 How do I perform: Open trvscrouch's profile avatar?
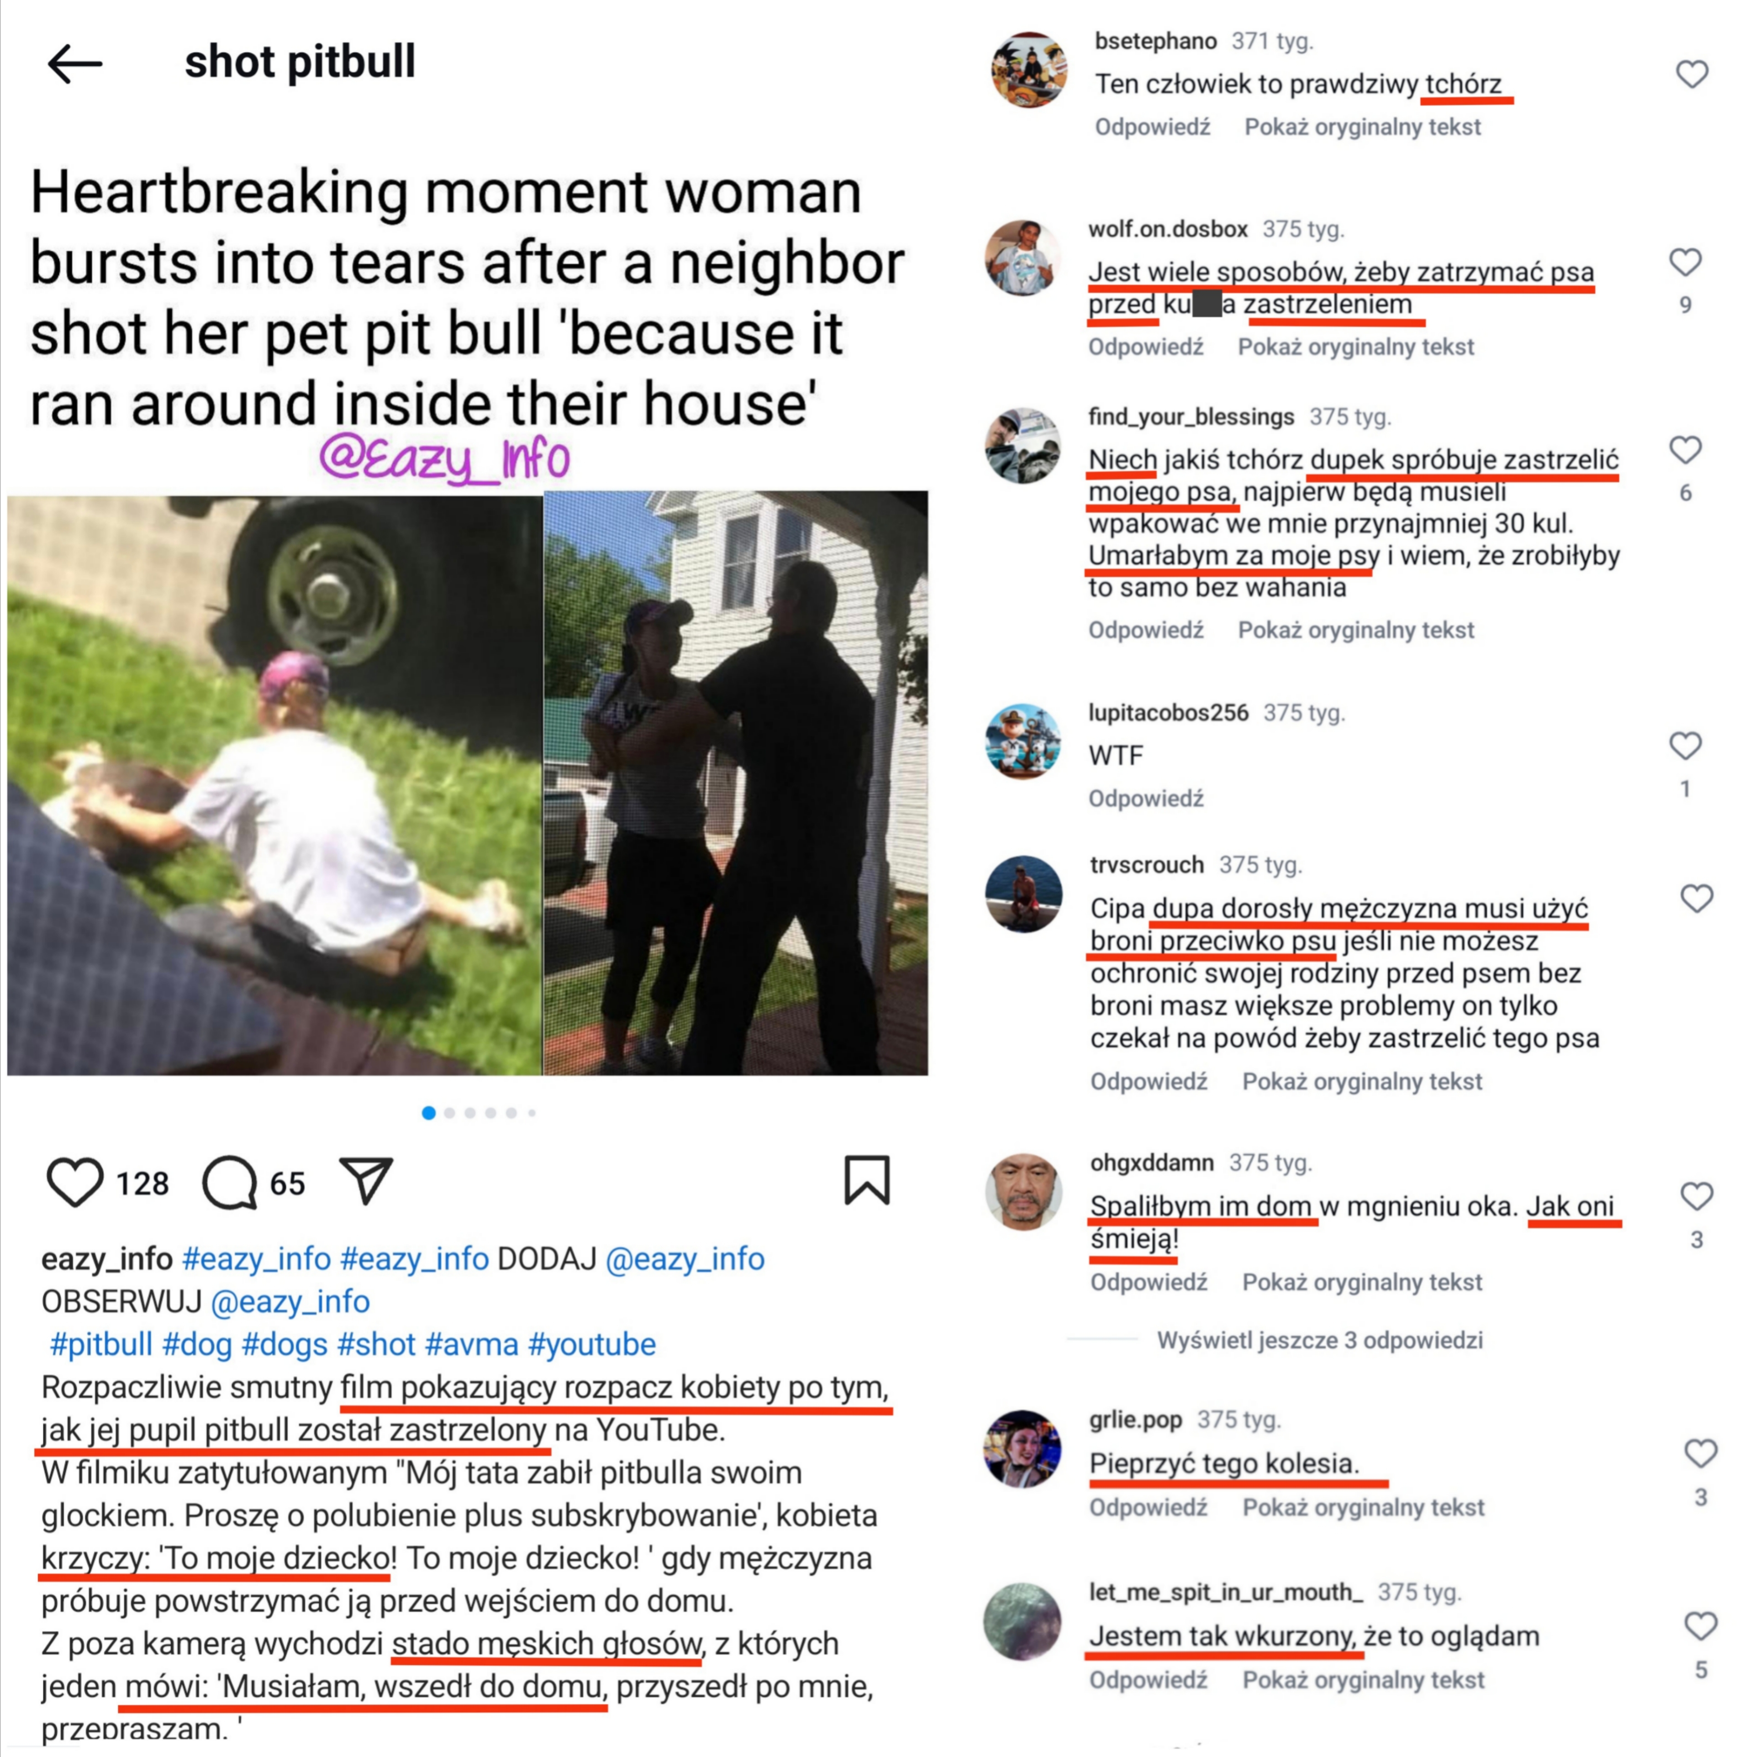[x=1023, y=894]
